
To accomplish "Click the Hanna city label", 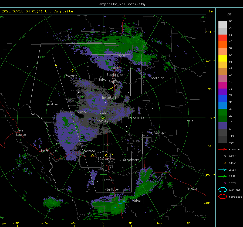I will click(189, 120).
